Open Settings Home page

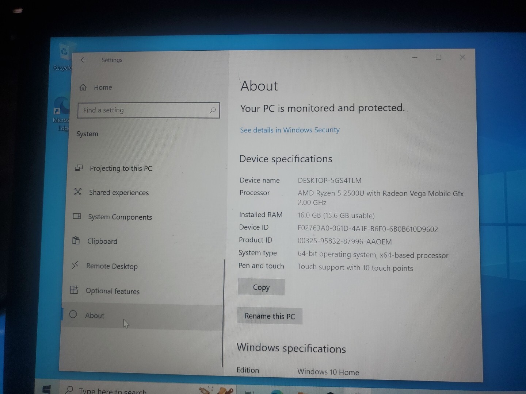[x=96, y=87]
